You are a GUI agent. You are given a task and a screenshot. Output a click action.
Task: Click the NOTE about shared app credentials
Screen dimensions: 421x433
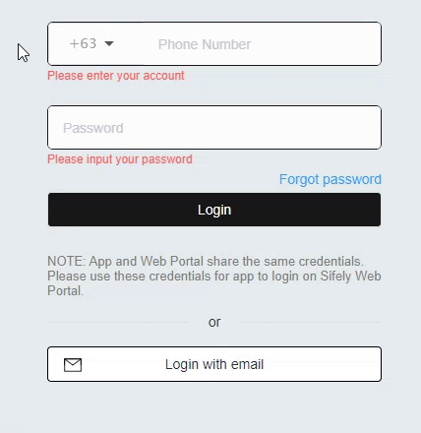coord(214,276)
